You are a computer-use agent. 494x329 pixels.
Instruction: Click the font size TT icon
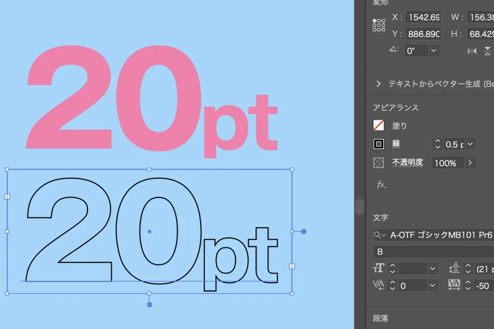379,269
